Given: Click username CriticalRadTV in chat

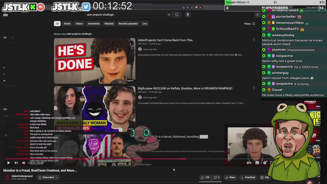Looking at the screenshot, I should (287, 29).
